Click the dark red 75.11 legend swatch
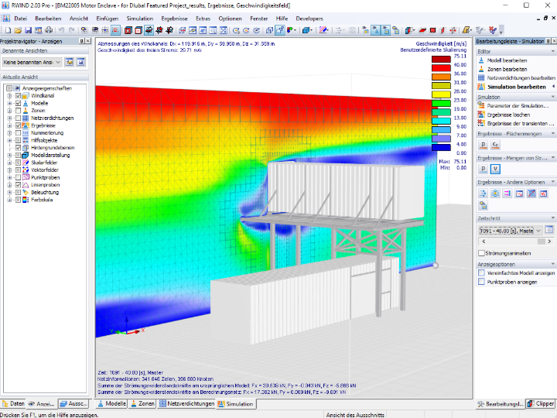The height and width of the screenshot is (418, 557). tap(441, 60)
